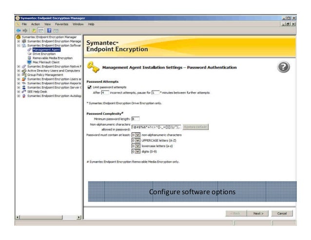Click the tree pane scroll left arrow

point(18,217)
